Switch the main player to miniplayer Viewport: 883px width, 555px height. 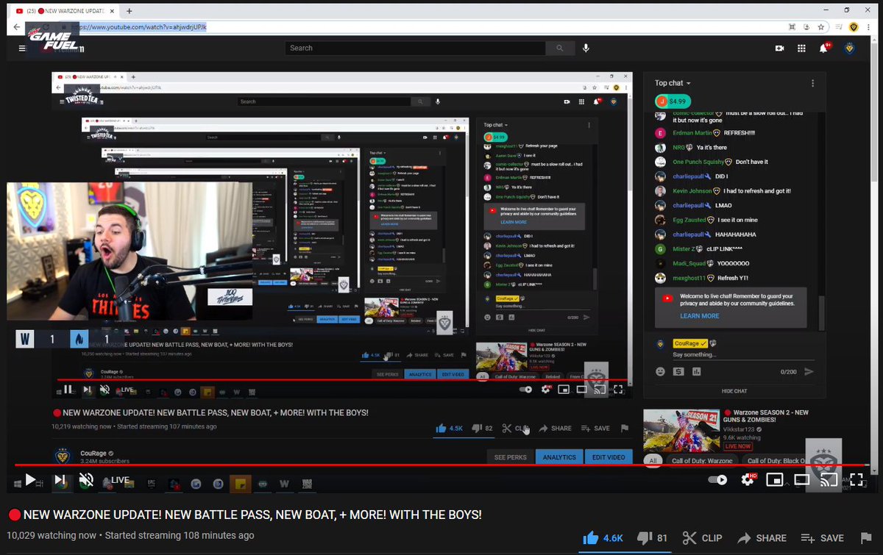click(x=774, y=480)
